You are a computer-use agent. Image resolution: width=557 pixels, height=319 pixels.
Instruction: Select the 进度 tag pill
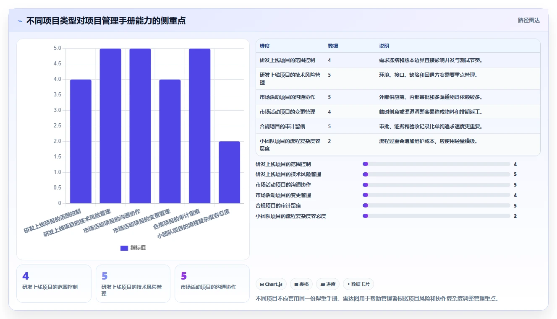(328, 284)
